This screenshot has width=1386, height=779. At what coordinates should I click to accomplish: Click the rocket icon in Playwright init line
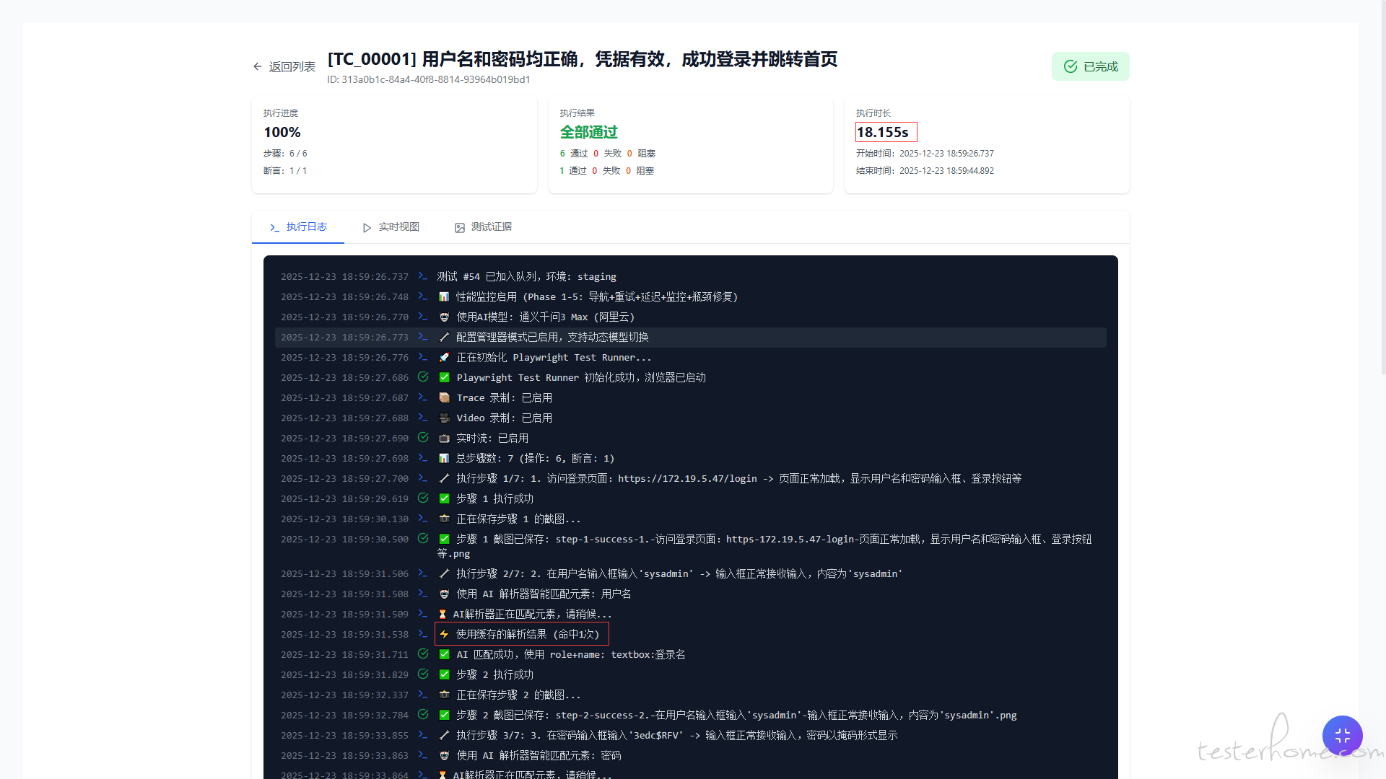[x=444, y=358]
